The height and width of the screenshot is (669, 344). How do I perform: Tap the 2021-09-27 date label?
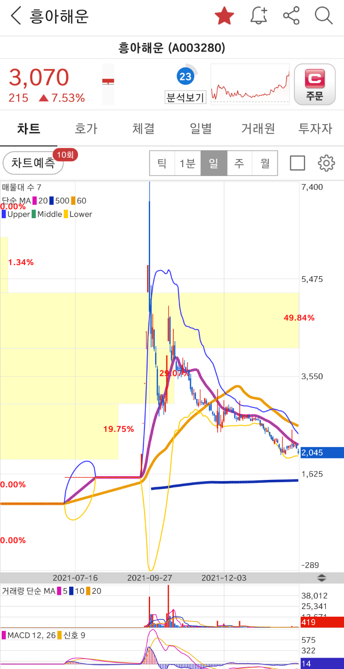click(150, 578)
